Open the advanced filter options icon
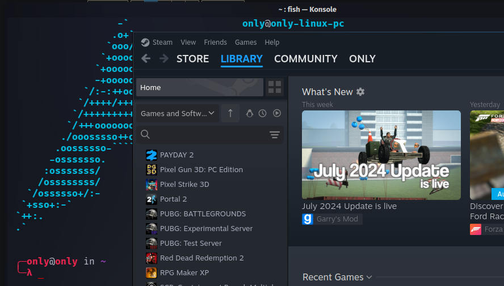The height and width of the screenshot is (286, 504). pyautogui.click(x=275, y=135)
